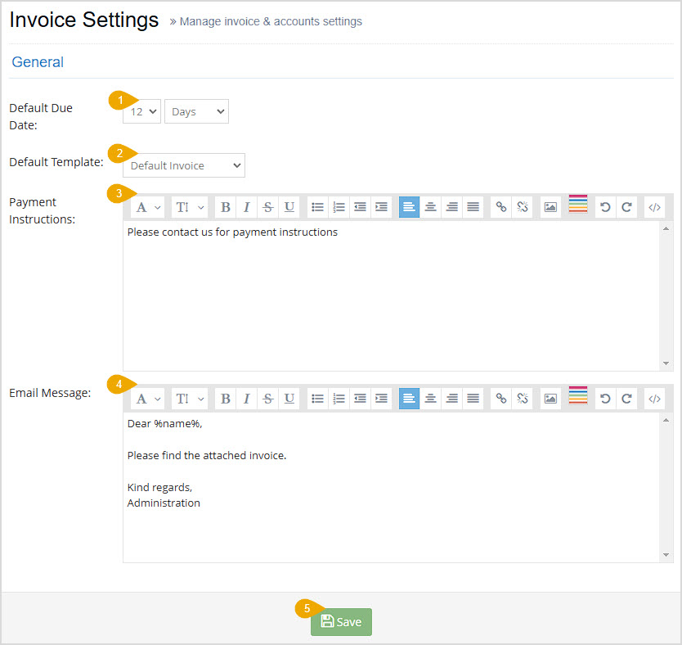Insert a hyperlink in Payment Instructions
Viewport: 682px width, 645px height.
[x=501, y=206]
